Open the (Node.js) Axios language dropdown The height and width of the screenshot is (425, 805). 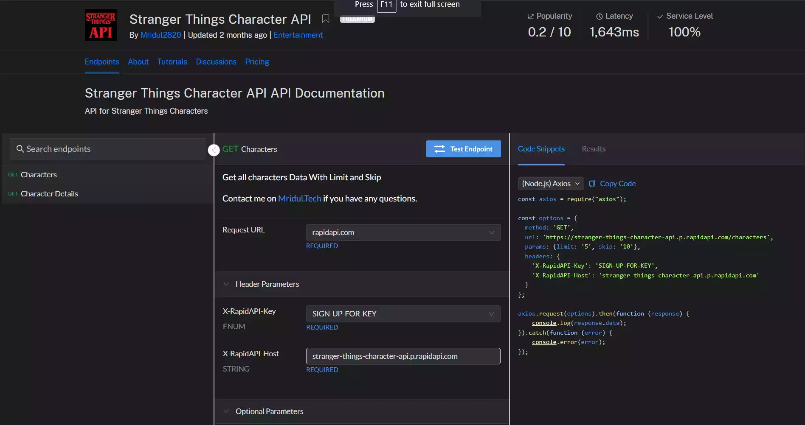[x=551, y=184]
